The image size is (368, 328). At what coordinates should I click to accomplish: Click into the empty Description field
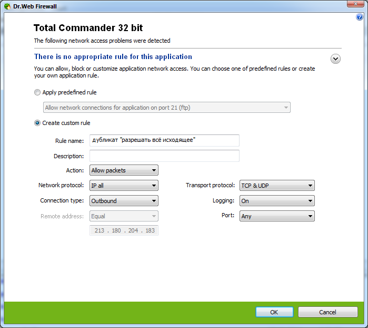pos(164,156)
